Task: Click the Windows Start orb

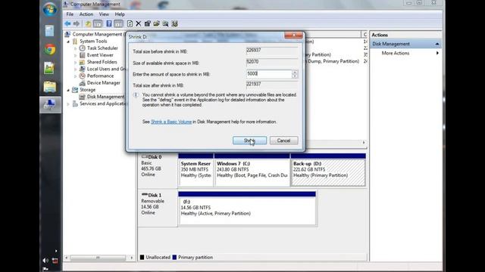Action: pos(50,9)
